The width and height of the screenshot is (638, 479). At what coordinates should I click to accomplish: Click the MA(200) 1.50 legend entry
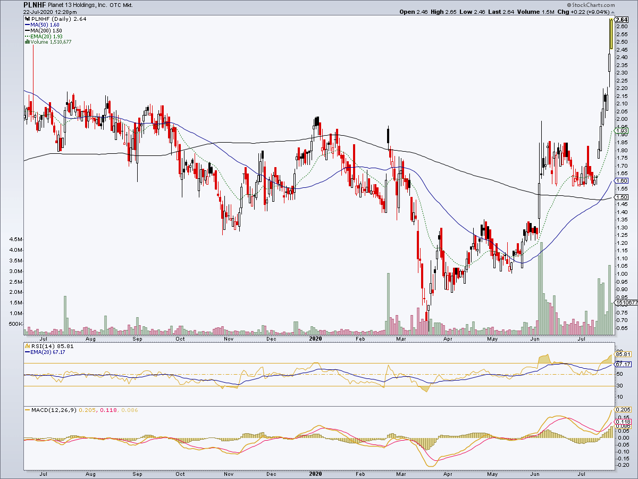coord(43,31)
